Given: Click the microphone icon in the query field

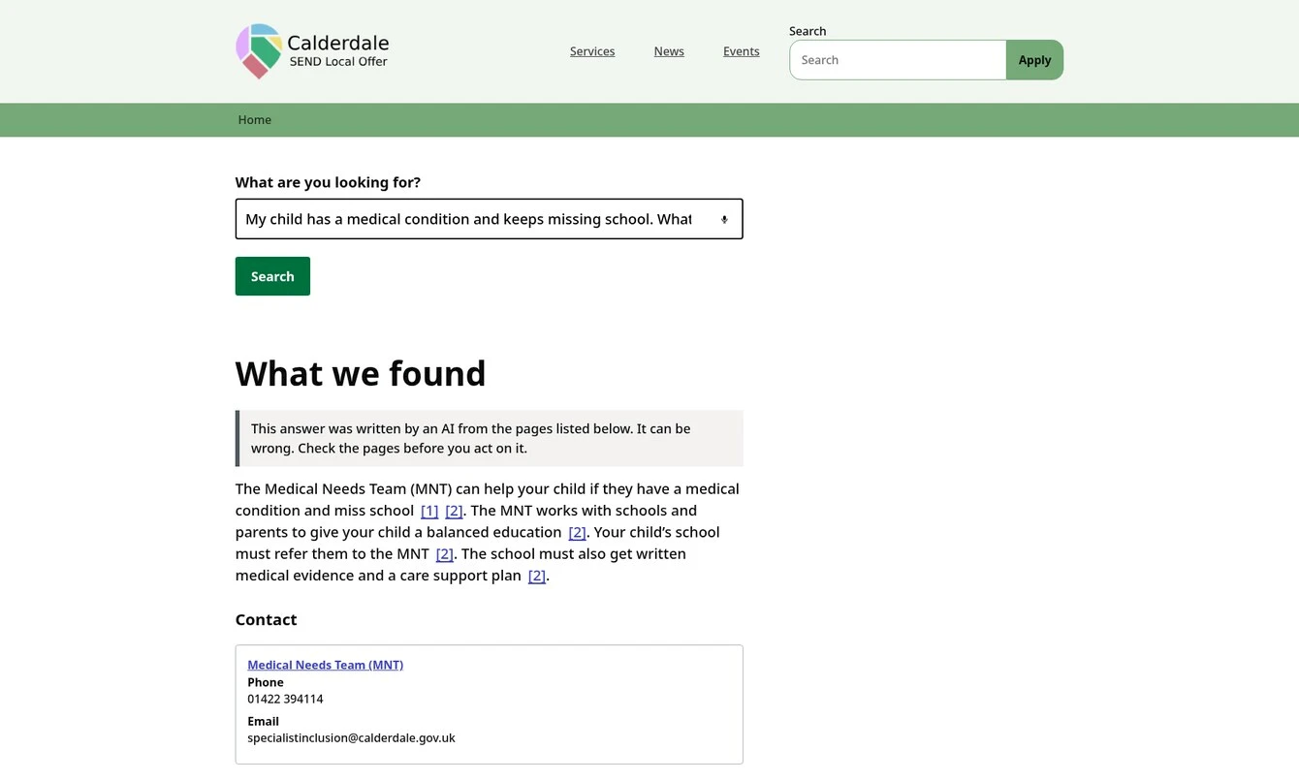Looking at the screenshot, I should (724, 220).
